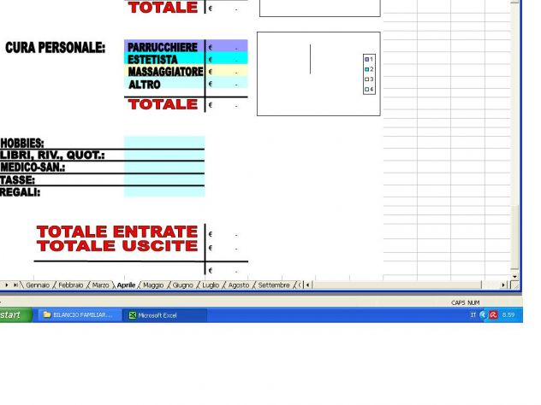Image resolution: width=541 pixels, height=405 pixels.
Task: Jump to last sheet tab arrow
Action: [15, 285]
